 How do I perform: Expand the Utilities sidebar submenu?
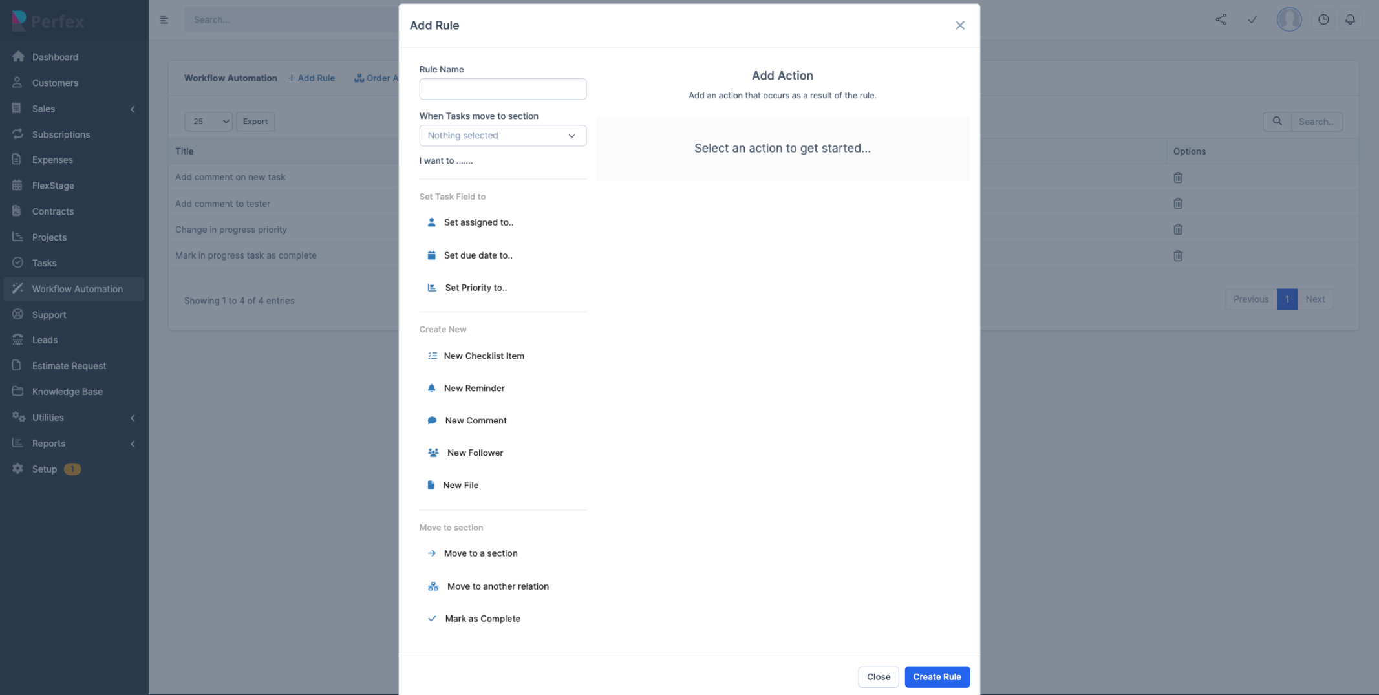tap(73, 418)
